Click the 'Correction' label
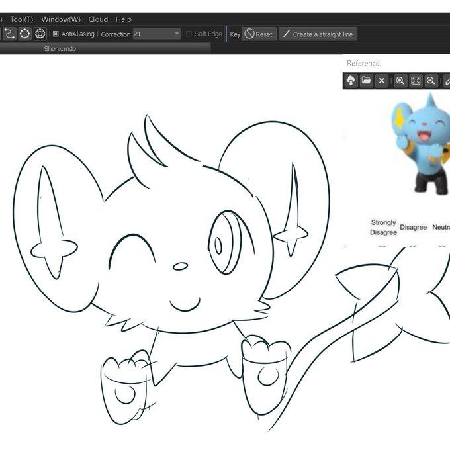 pos(116,34)
